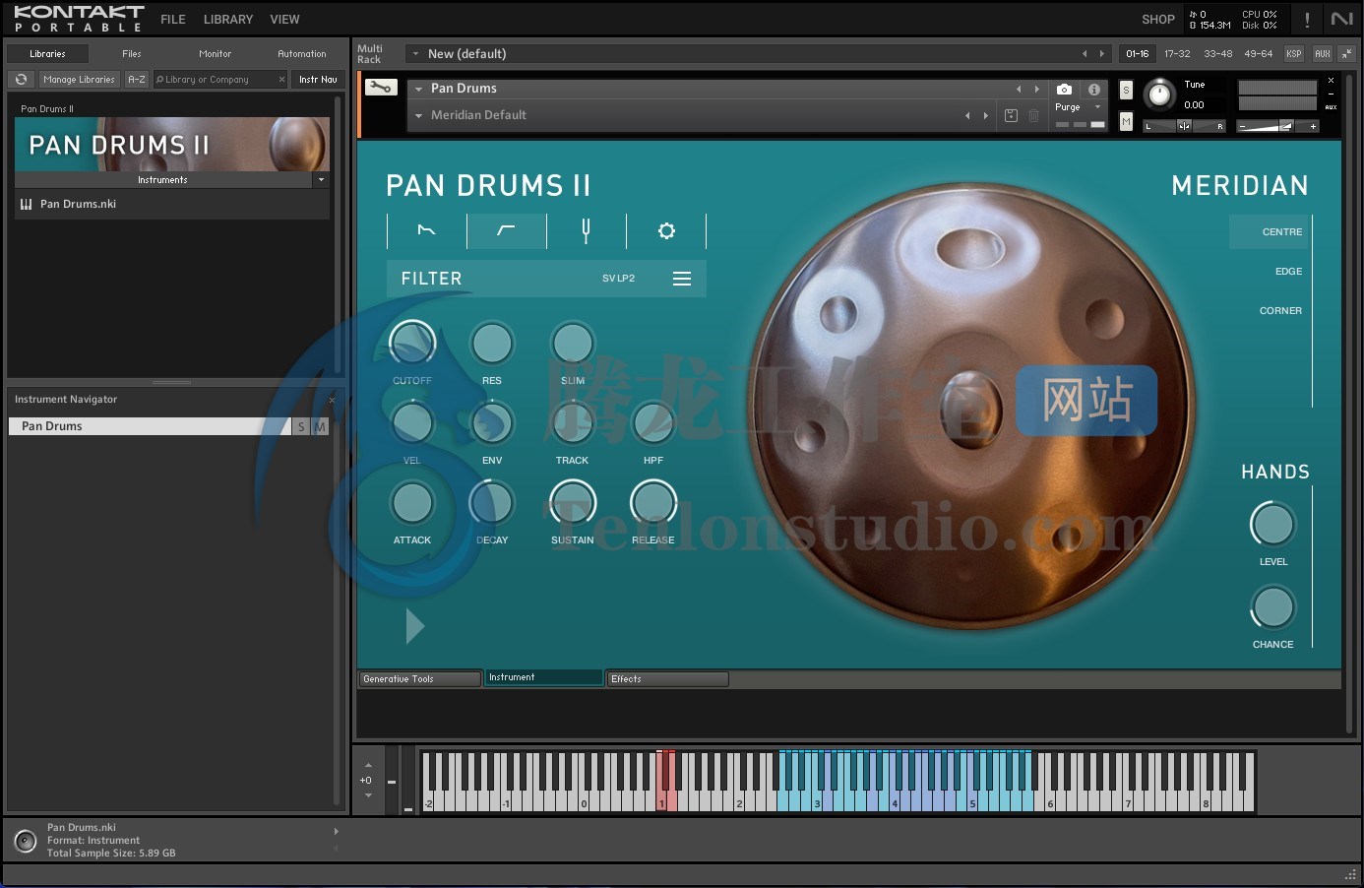Toggle the KSP button
Image resolution: width=1364 pixels, height=888 pixels.
pos(1293,54)
